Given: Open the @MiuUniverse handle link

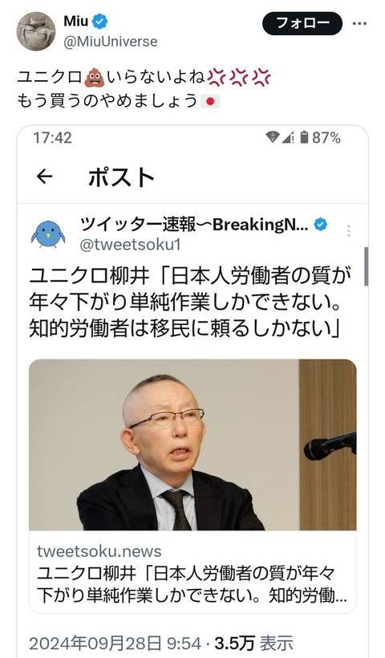Looking at the screenshot, I should click(111, 42).
